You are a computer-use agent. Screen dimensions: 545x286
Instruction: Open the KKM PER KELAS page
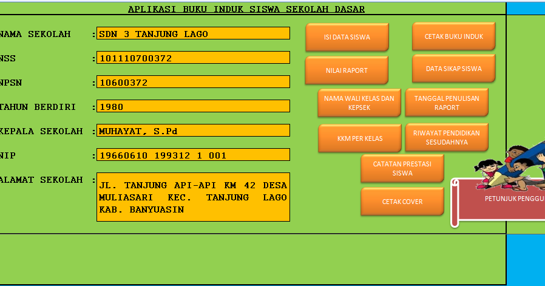click(360, 138)
